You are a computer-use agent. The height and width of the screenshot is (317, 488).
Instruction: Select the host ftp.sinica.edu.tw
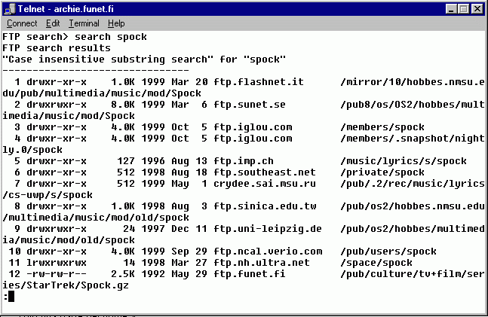click(x=265, y=206)
